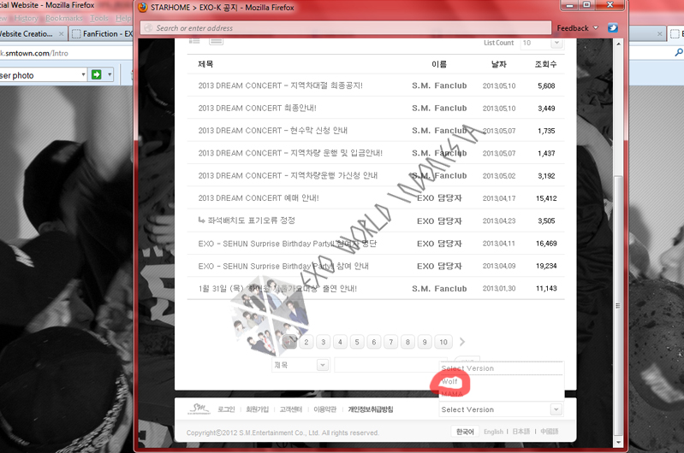Click the S.M. Entertainment logo in footer

coord(199,409)
